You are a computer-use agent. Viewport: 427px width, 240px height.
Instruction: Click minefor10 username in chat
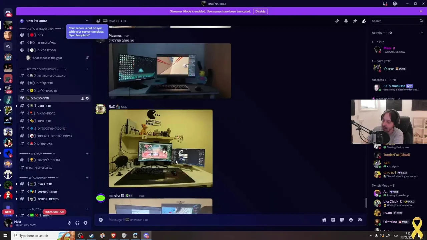click(116, 196)
